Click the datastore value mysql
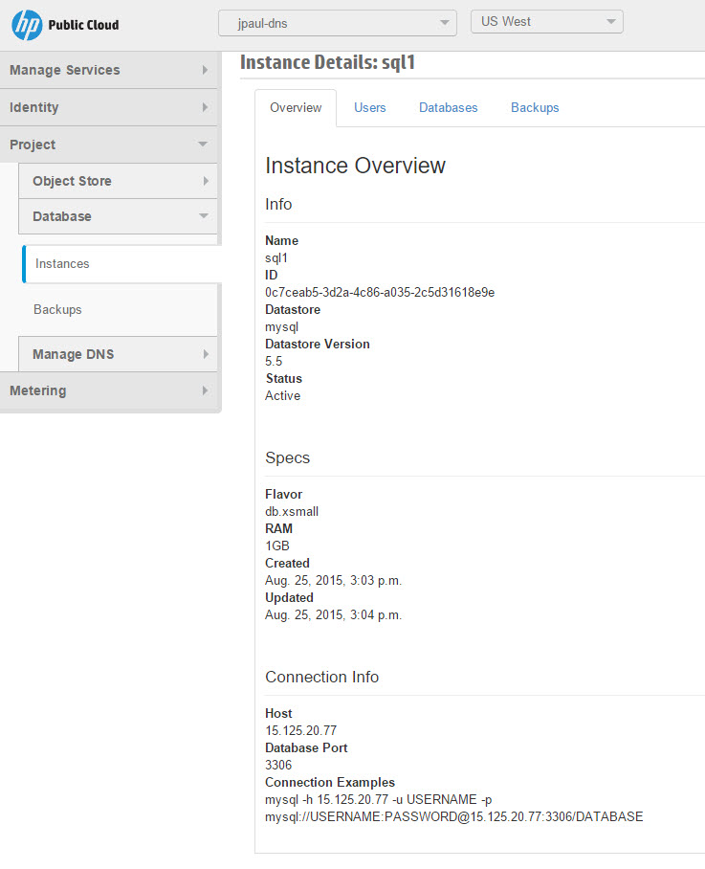The height and width of the screenshot is (869, 705). click(281, 327)
